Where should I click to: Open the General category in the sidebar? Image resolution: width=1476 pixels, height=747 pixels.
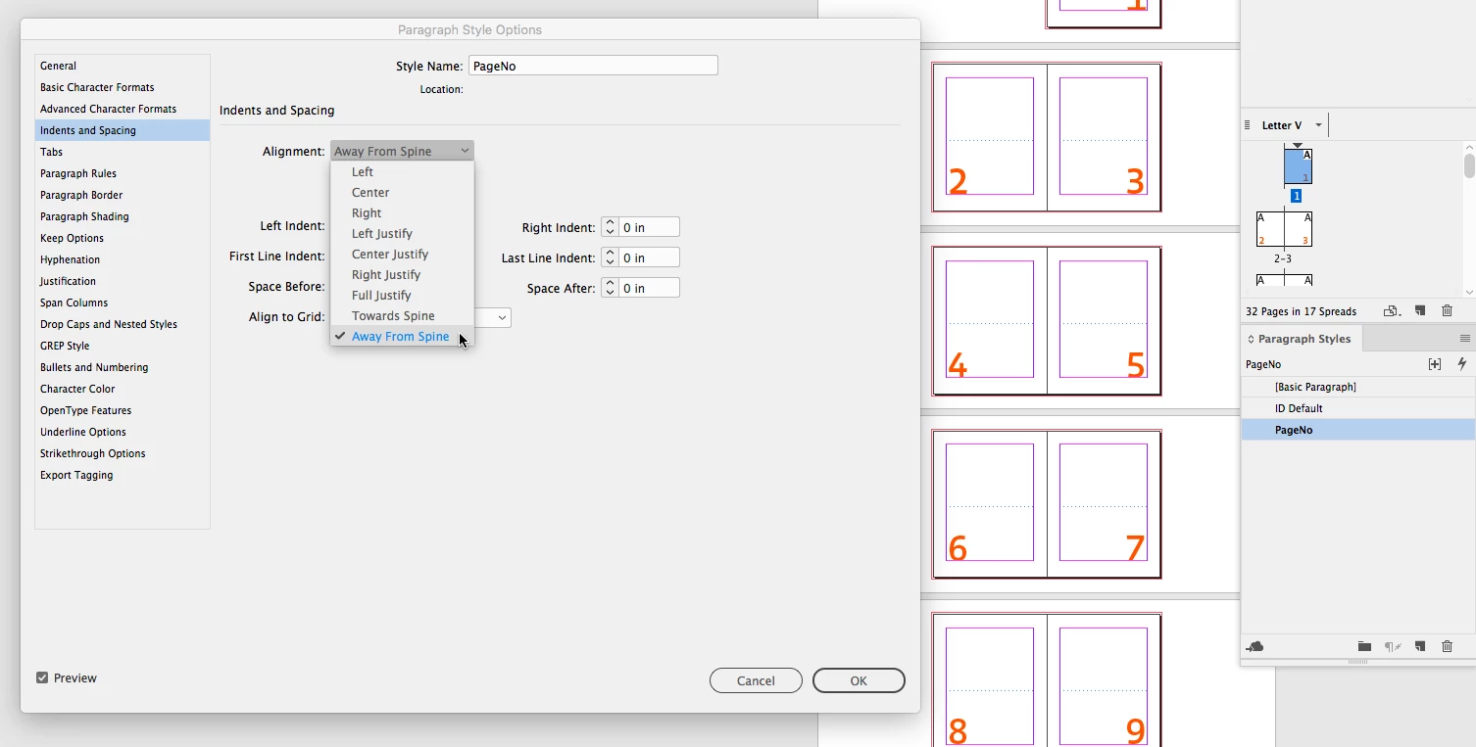tap(123, 66)
